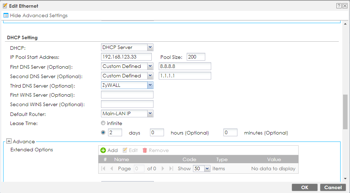Go to first page arrow in pager
The width and height of the screenshot is (350, 193).
click(x=103, y=168)
